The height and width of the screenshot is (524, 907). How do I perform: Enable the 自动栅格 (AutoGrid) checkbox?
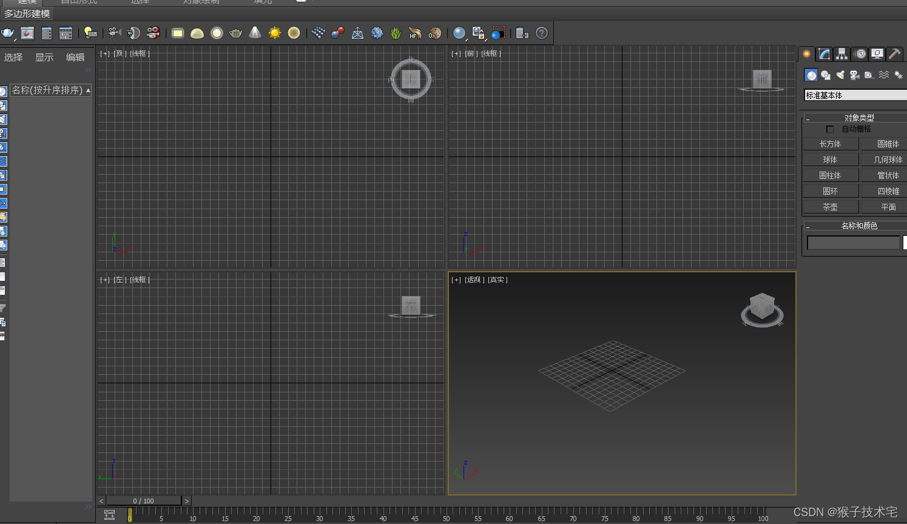point(830,129)
